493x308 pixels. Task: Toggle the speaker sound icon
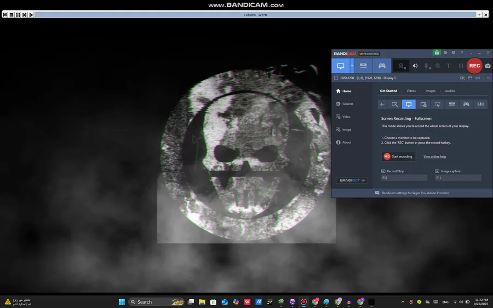[x=415, y=66]
